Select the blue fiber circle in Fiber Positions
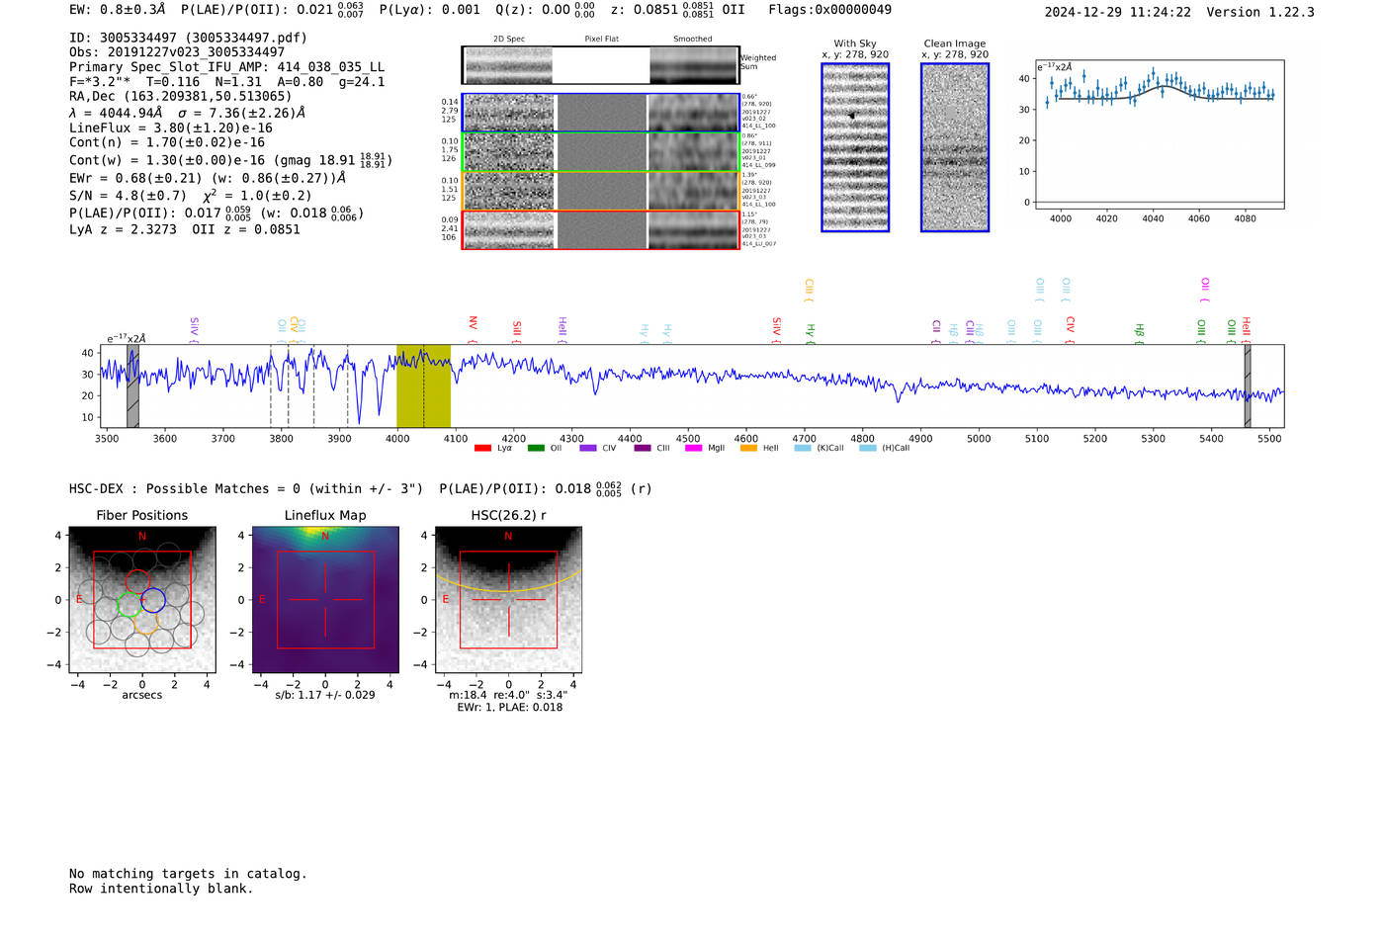1384x942 pixels. coord(153,599)
